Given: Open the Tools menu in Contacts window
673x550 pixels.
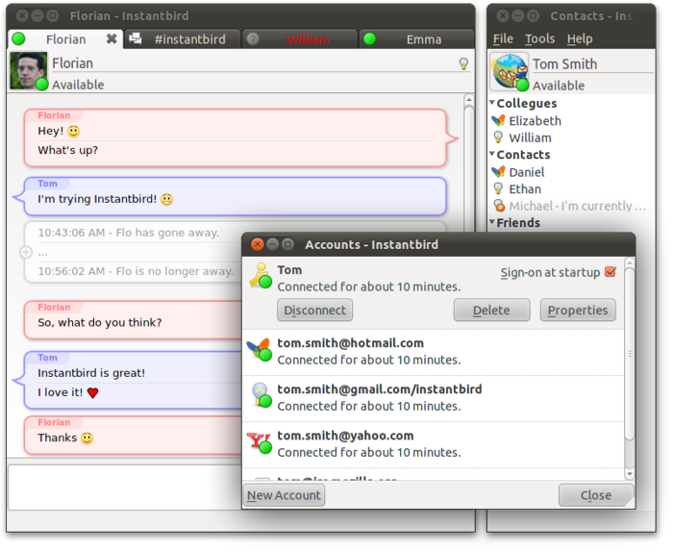Looking at the screenshot, I should 540,38.
